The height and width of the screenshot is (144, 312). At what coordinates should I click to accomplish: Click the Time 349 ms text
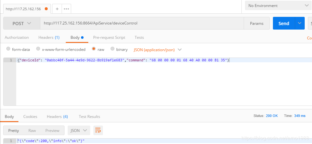tap(295, 116)
